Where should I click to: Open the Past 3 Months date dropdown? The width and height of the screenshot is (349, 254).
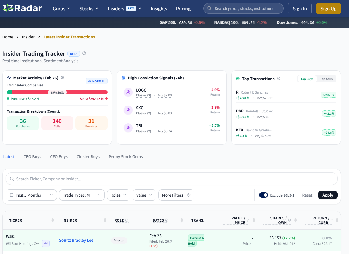click(x=31, y=195)
